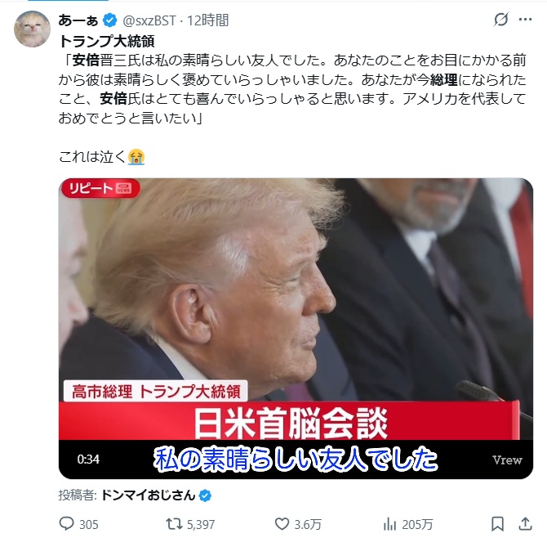Click the 12時間 timestamp
This screenshot has width=547, height=538.
(208, 20)
